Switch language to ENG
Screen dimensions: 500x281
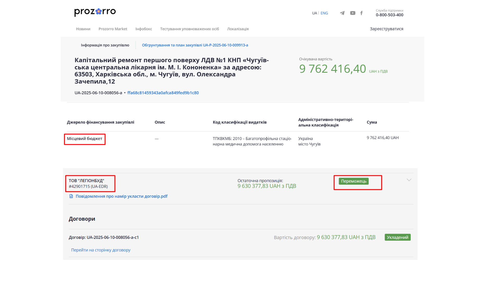324,13
